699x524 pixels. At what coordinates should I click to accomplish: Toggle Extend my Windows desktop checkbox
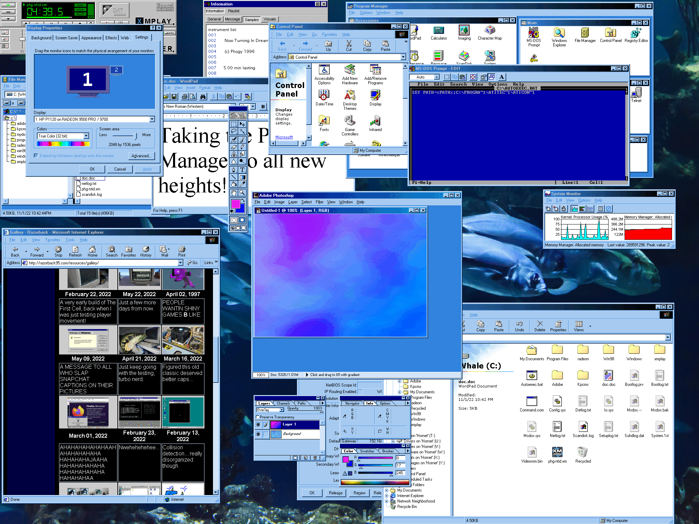click(x=36, y=156)
